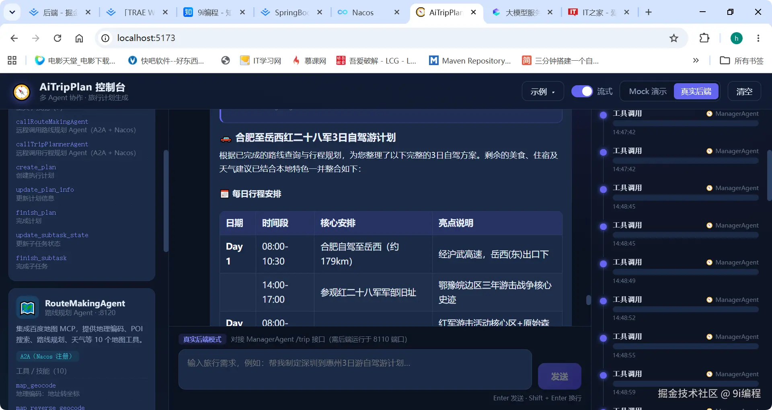772x410 pixels.
Task: Open the green profile avatar menu
Action: tap(736, 38)
